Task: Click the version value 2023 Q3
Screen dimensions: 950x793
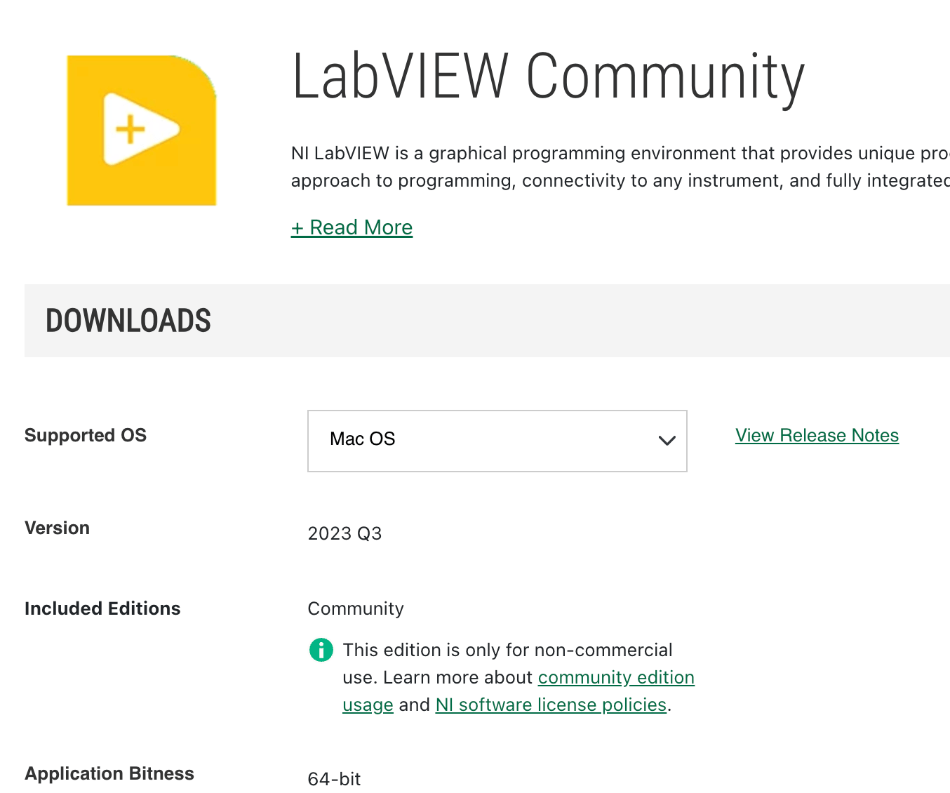Action: tap(344, 533)
